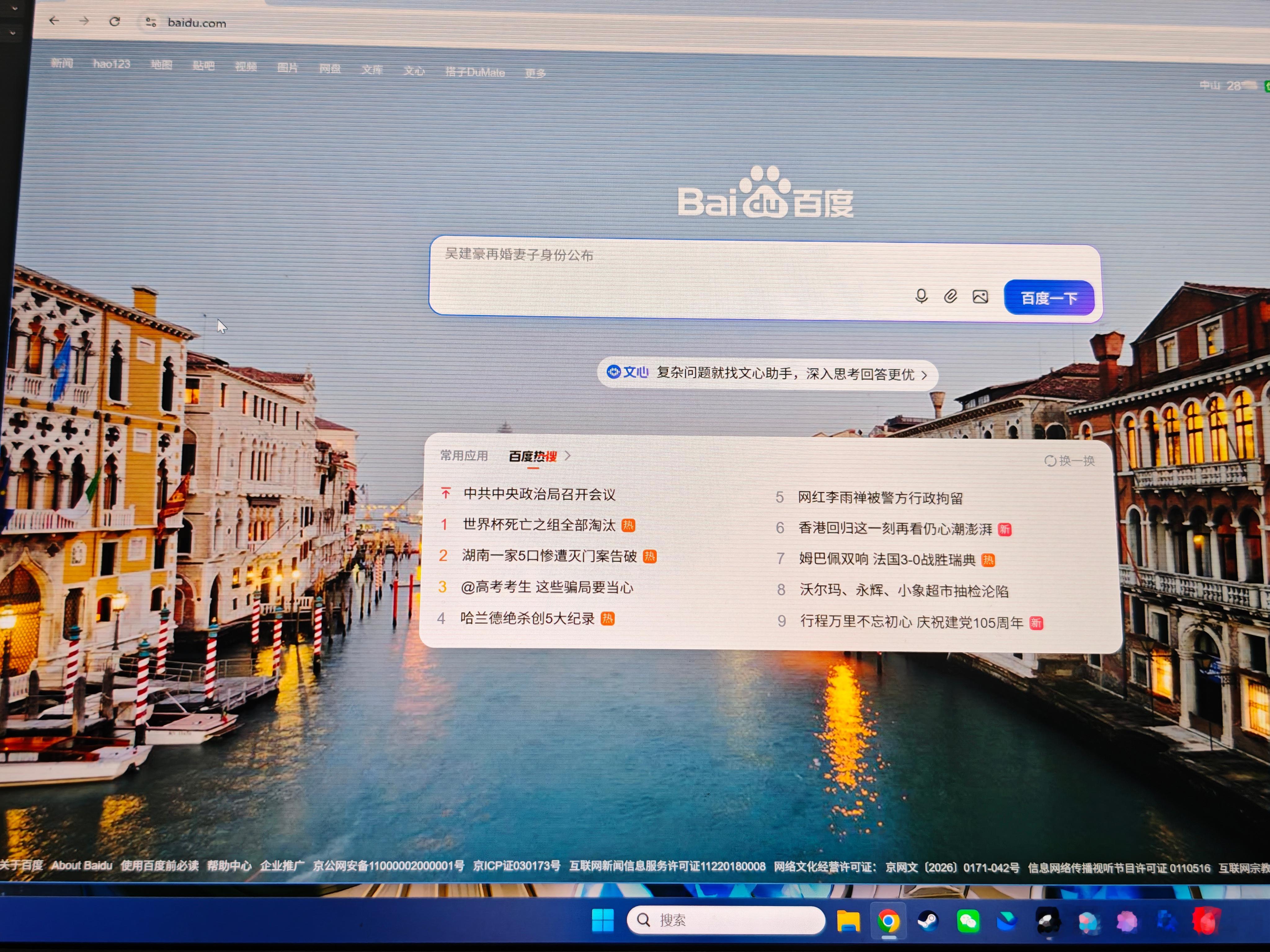Click the arrow at end of 文心 banner

(x=924, y=375)
